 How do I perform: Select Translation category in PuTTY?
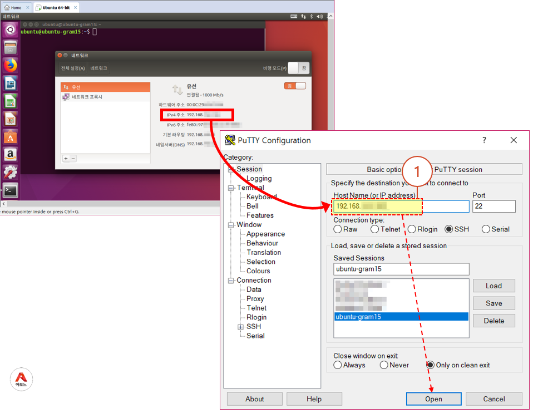pos(264,253)
